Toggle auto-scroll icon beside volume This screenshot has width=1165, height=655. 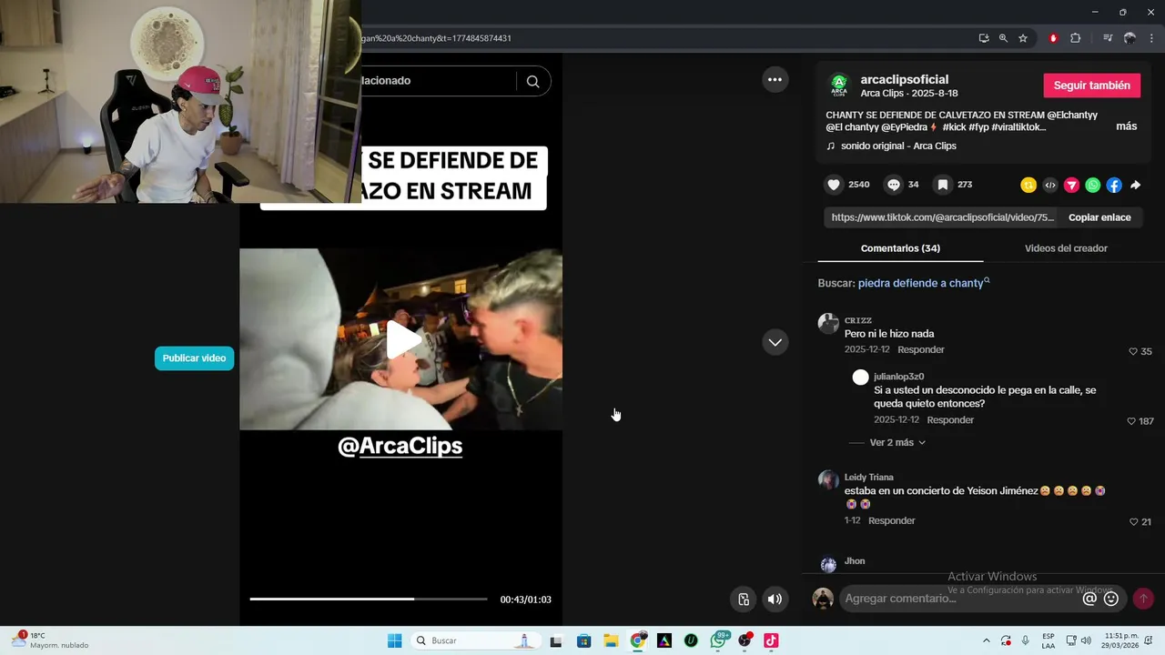click(744, 599)
